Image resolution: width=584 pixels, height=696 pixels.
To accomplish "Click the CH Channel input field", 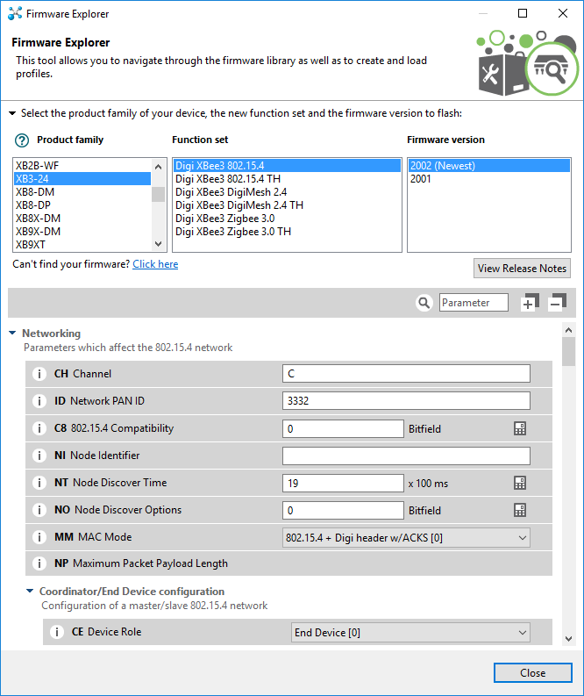I will (406, 374).
